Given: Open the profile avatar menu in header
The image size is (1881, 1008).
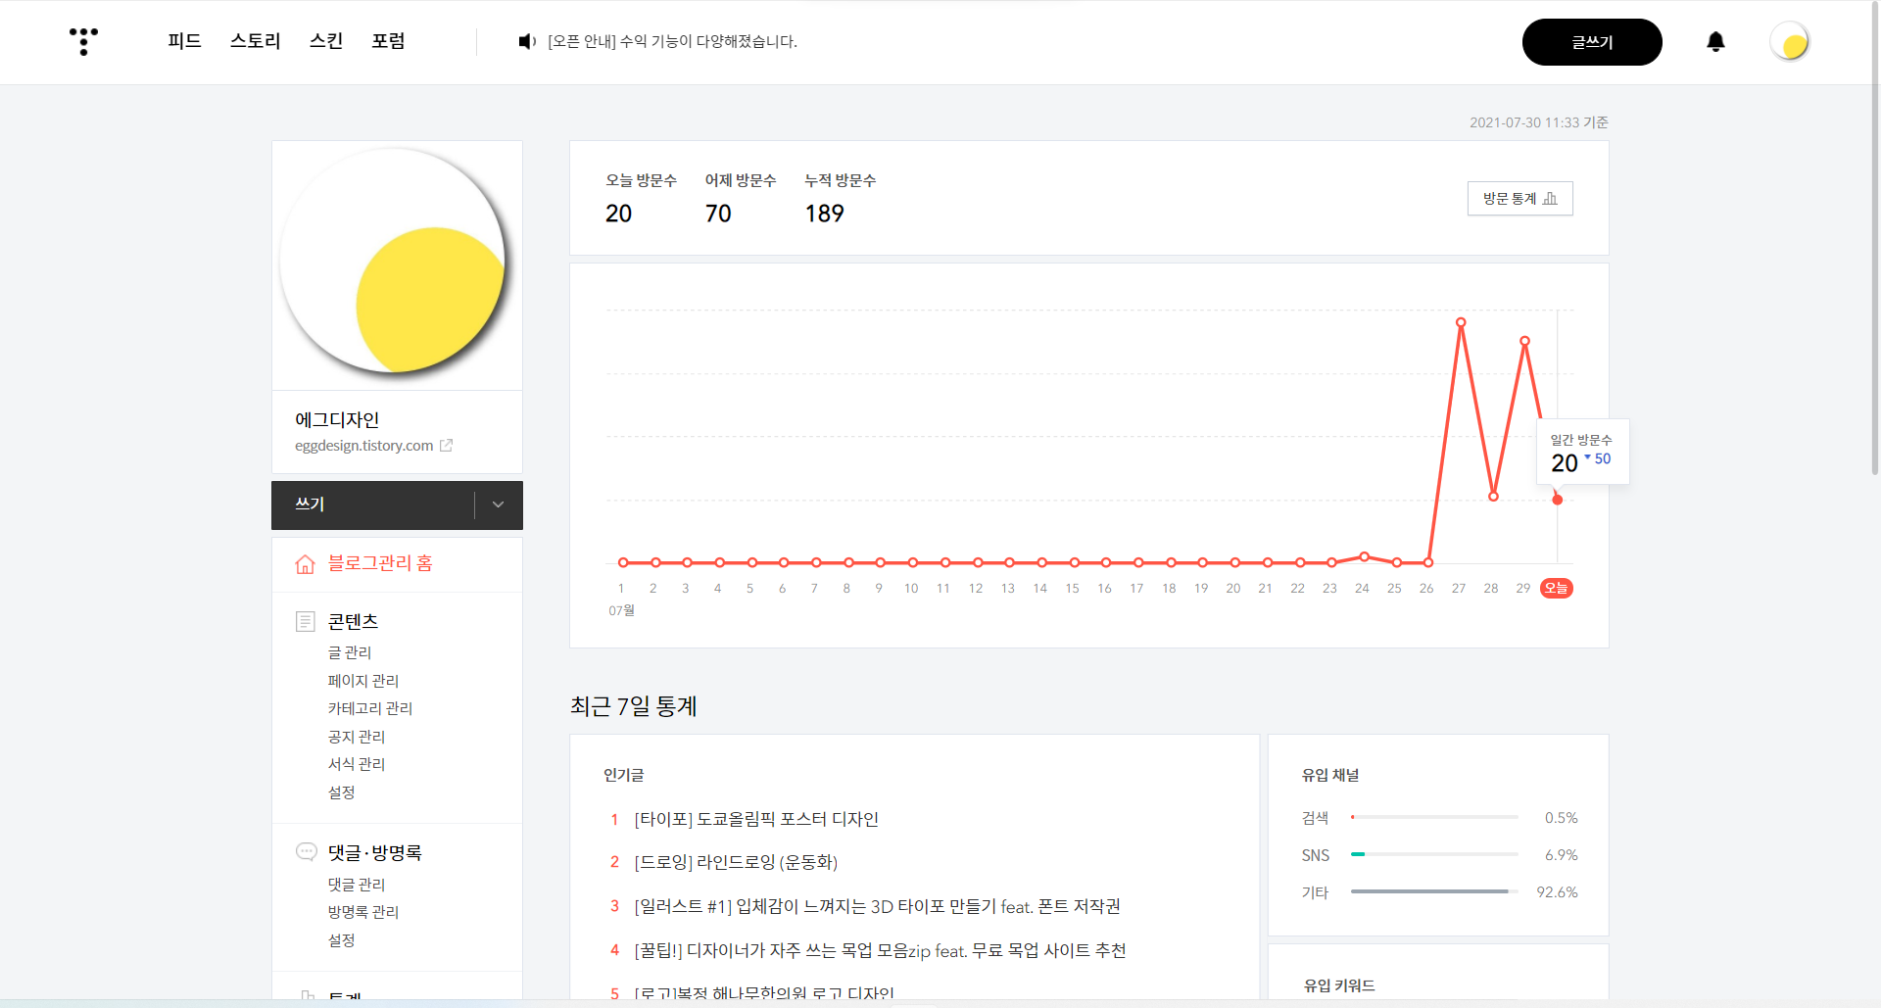Looking at the screenshot, I should (x=1790, y=41).
